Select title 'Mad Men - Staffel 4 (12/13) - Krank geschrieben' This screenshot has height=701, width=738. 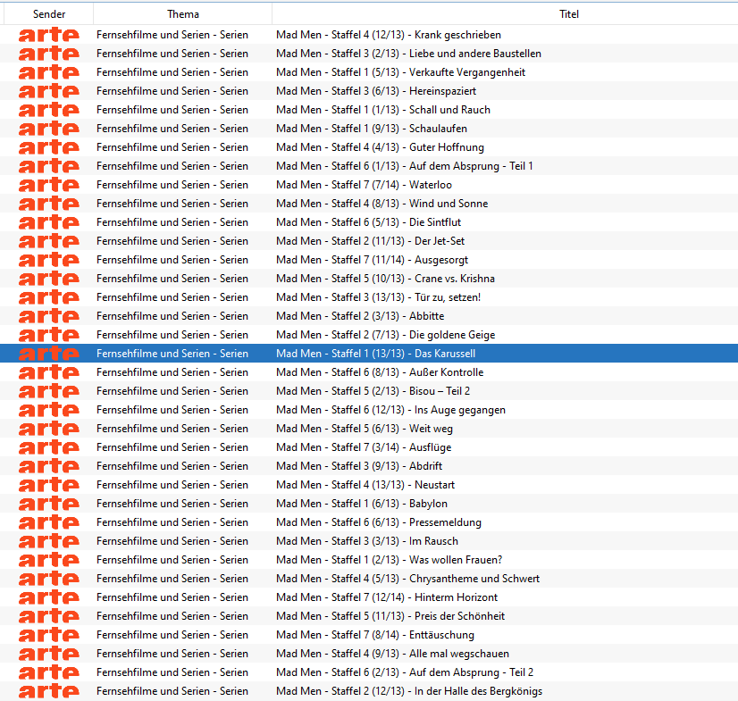389,35
